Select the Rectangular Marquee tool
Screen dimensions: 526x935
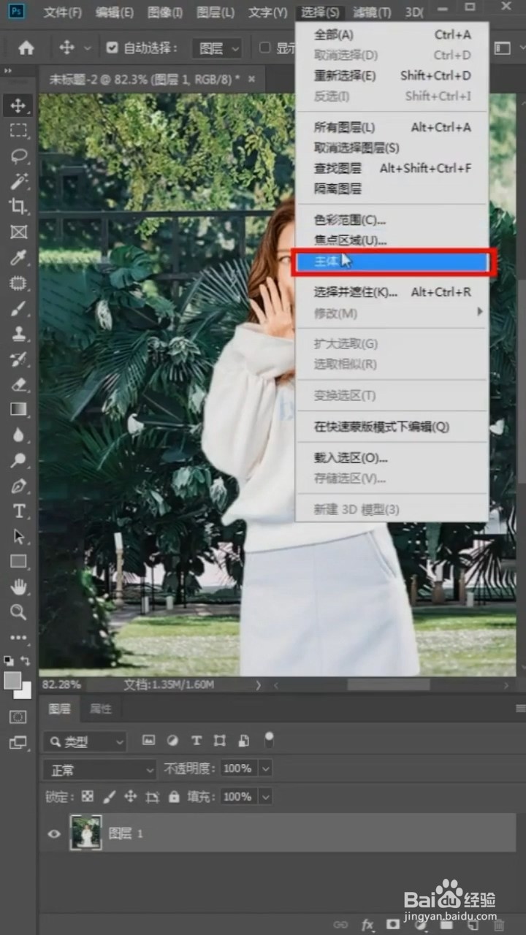click(x=18, y=131)
